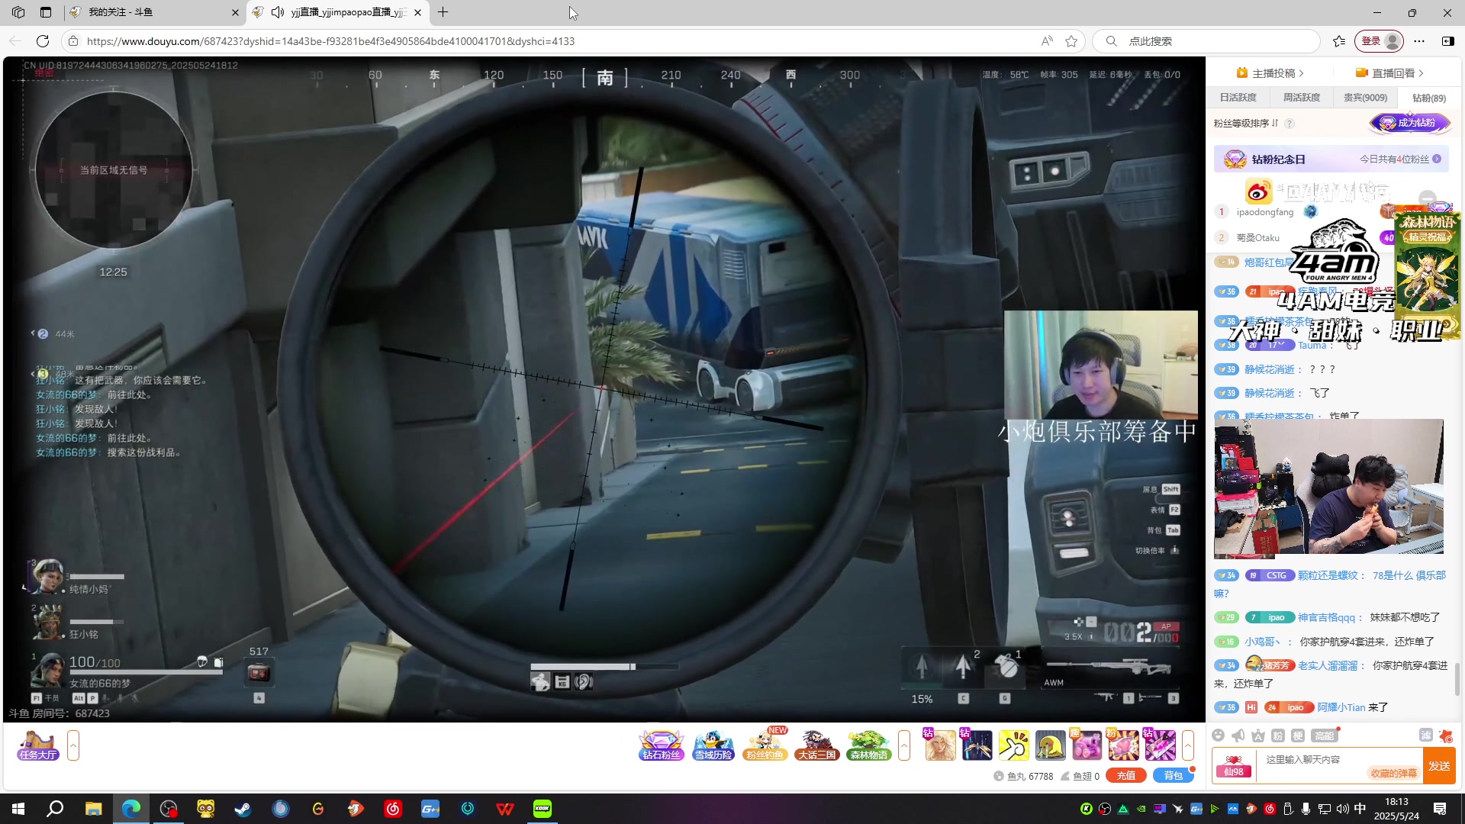Click the 高能 chat toolbar icon
Screen dimensions: 1465x824
click(1324, 735)
